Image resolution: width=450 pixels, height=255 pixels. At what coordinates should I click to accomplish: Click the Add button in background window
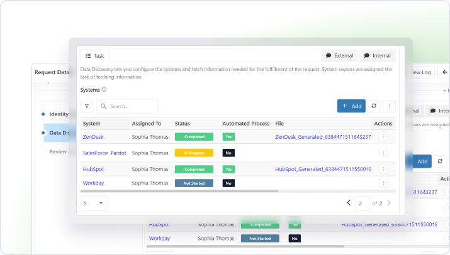click(x=422, y=161)
